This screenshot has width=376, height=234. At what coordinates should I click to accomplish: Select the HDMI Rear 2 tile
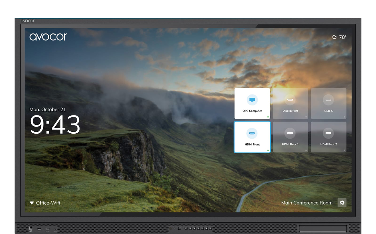(x=329, y=137)
